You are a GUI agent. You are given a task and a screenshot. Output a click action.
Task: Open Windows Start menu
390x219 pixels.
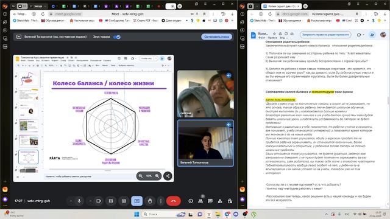136,214
